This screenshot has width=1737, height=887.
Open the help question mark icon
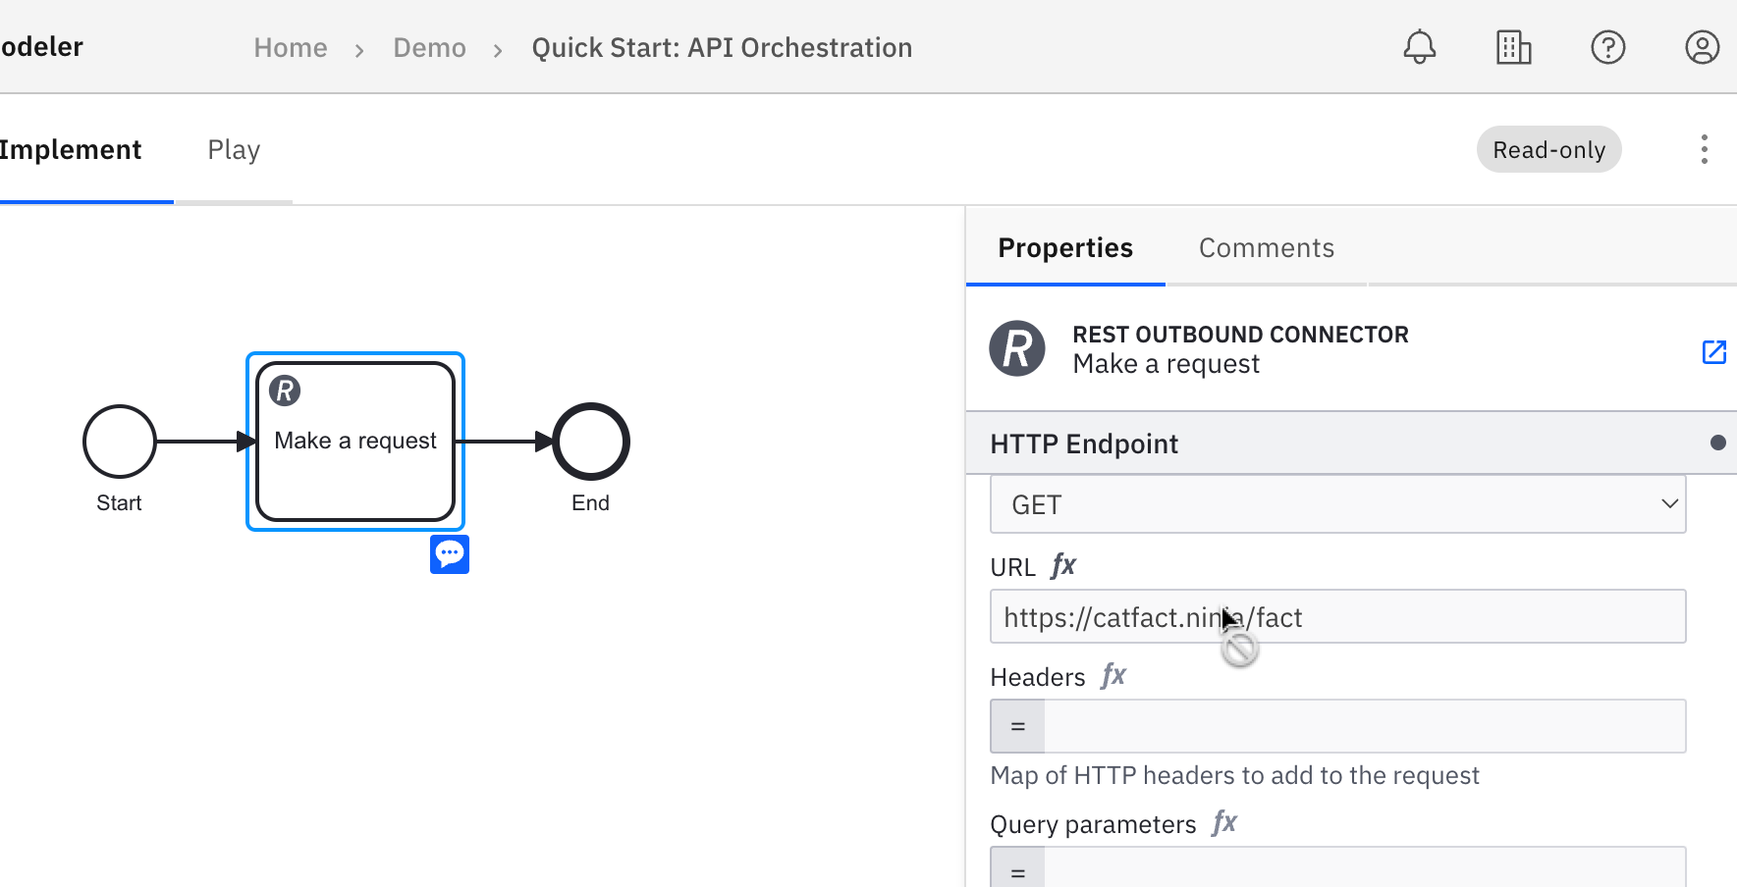coord(1607,47)
